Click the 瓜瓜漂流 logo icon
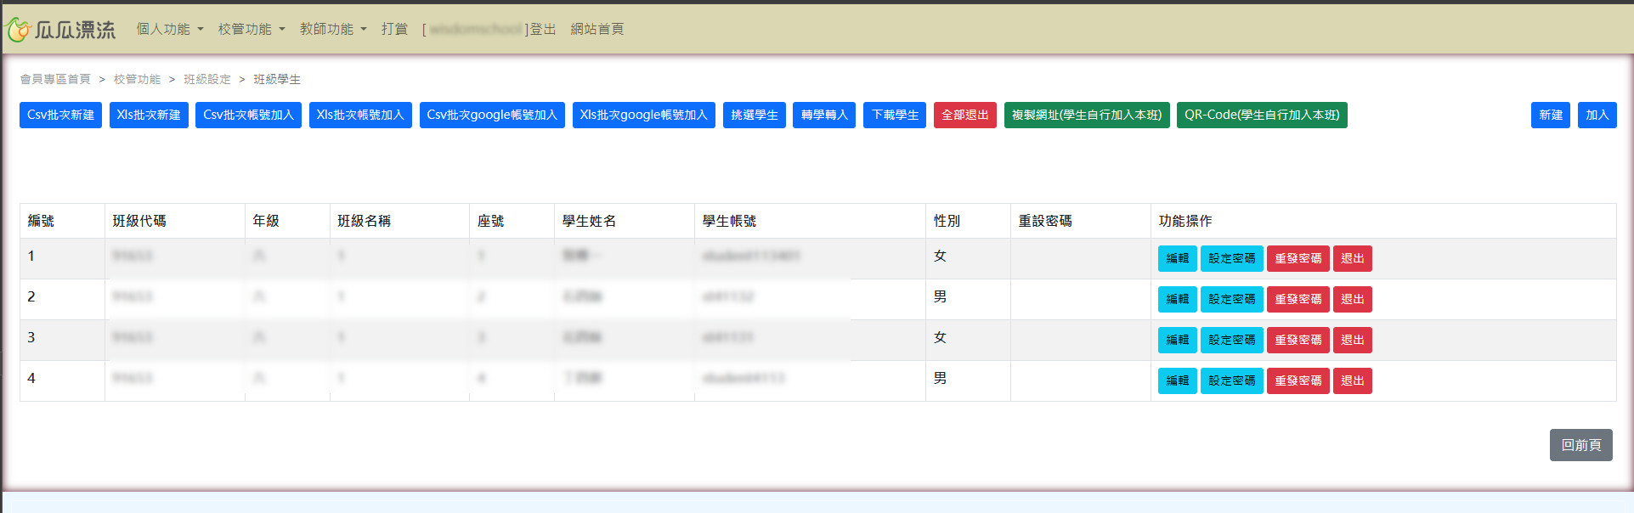The height and width of the screenshot is (513, 1634). (19, 30)
